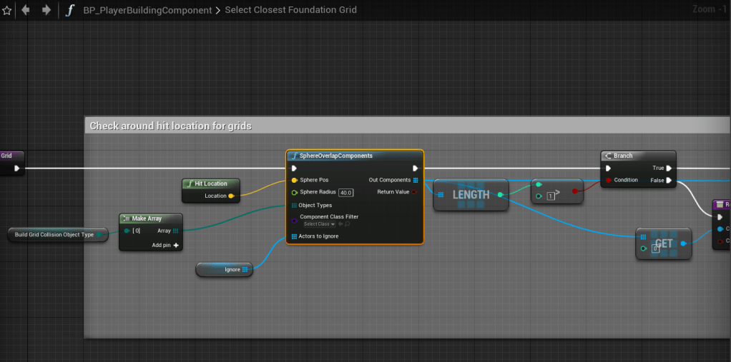Image resolution: width=731 pixels, height=362 pixels.
Task: Click the Branch Condition input pin
Action: click(x=609, y=180)
